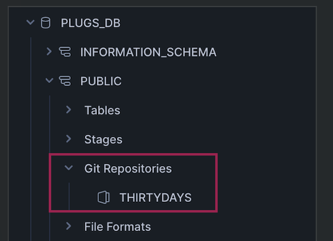Expand the INFORMATION_SCHEMA chevron

49,52
